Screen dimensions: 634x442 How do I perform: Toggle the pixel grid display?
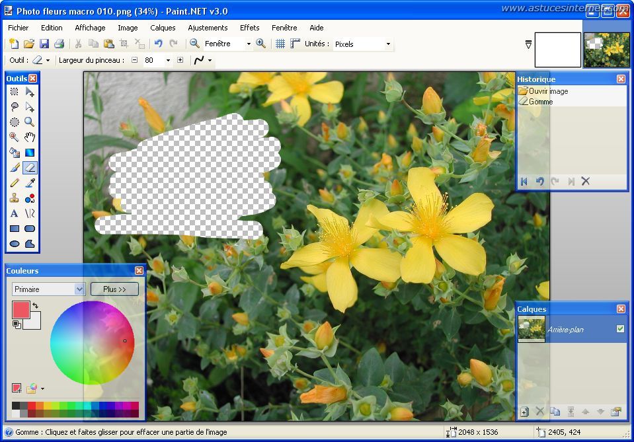click(280, 44)
